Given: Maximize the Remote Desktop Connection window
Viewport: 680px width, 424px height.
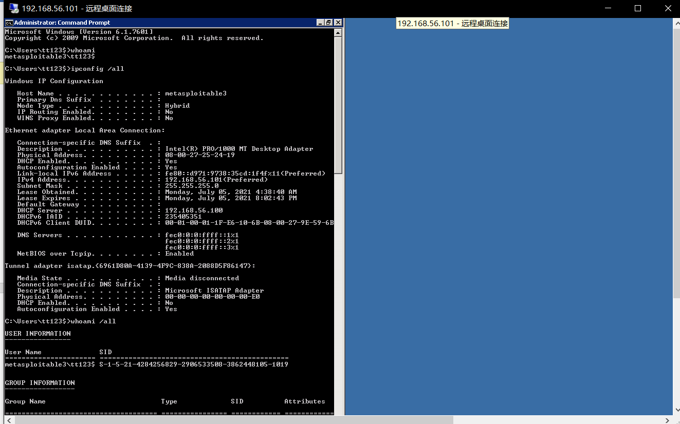Looking at the screenshot, I should pyautogui.click(x=638, y=8).
